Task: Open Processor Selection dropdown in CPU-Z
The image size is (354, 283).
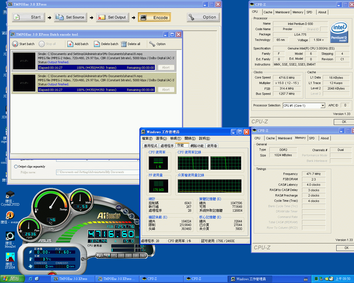Action: coord(323,106)
